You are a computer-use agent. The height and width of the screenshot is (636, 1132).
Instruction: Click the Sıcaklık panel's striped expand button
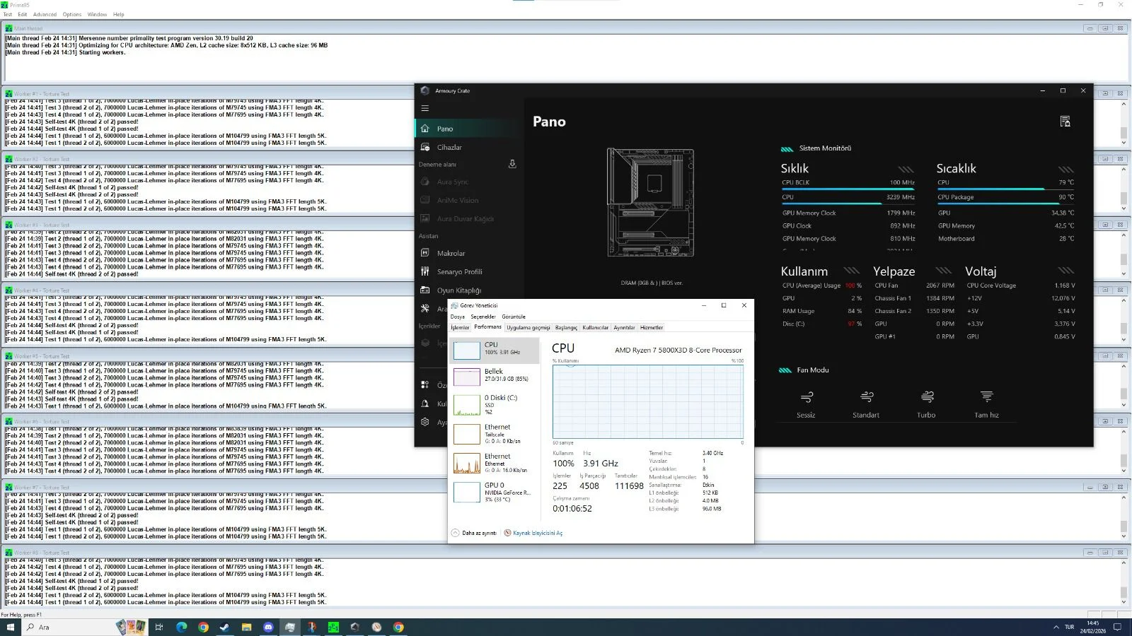1066,170
